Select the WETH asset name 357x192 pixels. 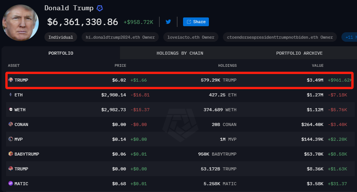coord(20,110)
